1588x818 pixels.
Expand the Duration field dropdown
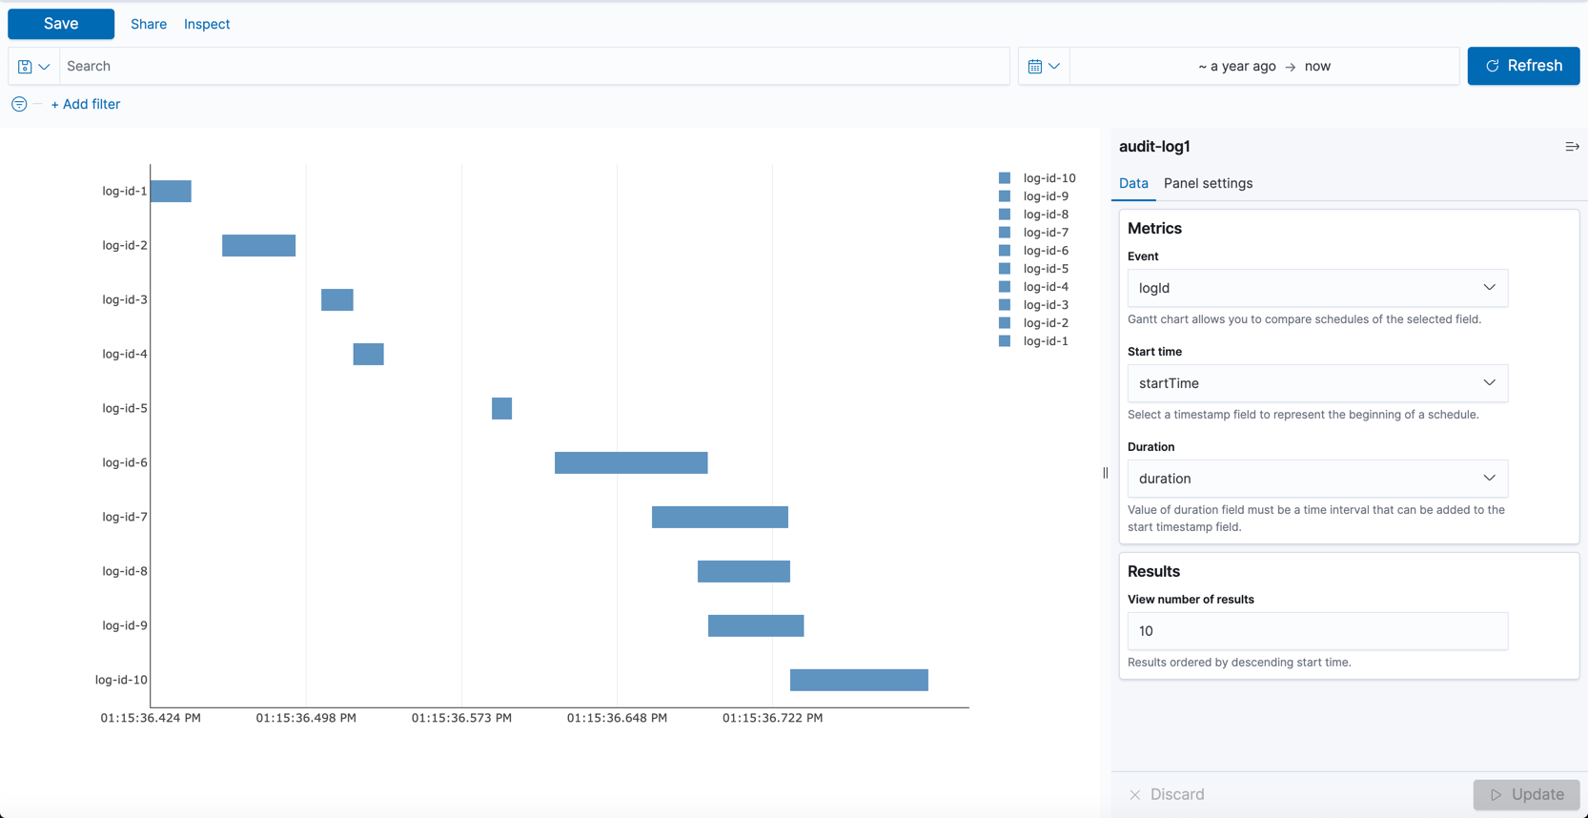[x=1316, y=479]
